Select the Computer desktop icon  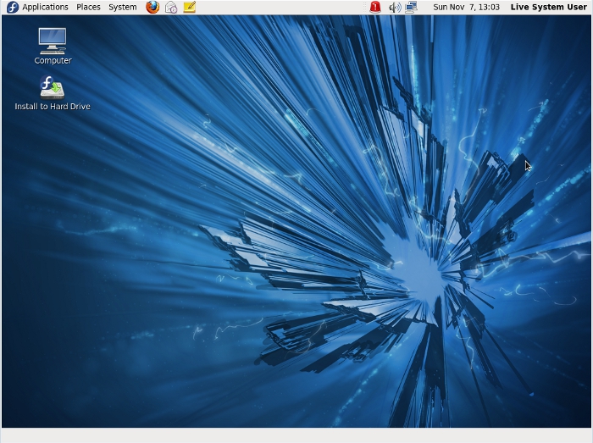click(x=53, y=40)
